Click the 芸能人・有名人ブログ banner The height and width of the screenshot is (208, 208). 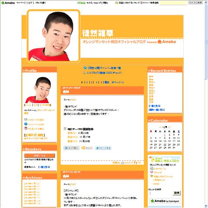point(165,159)
